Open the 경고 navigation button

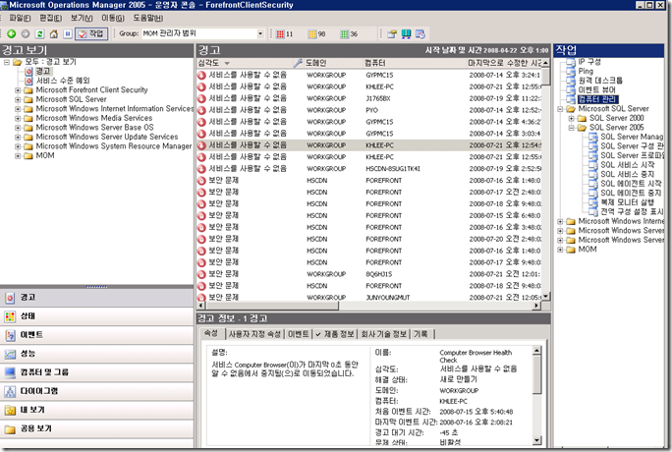point(97,298)
